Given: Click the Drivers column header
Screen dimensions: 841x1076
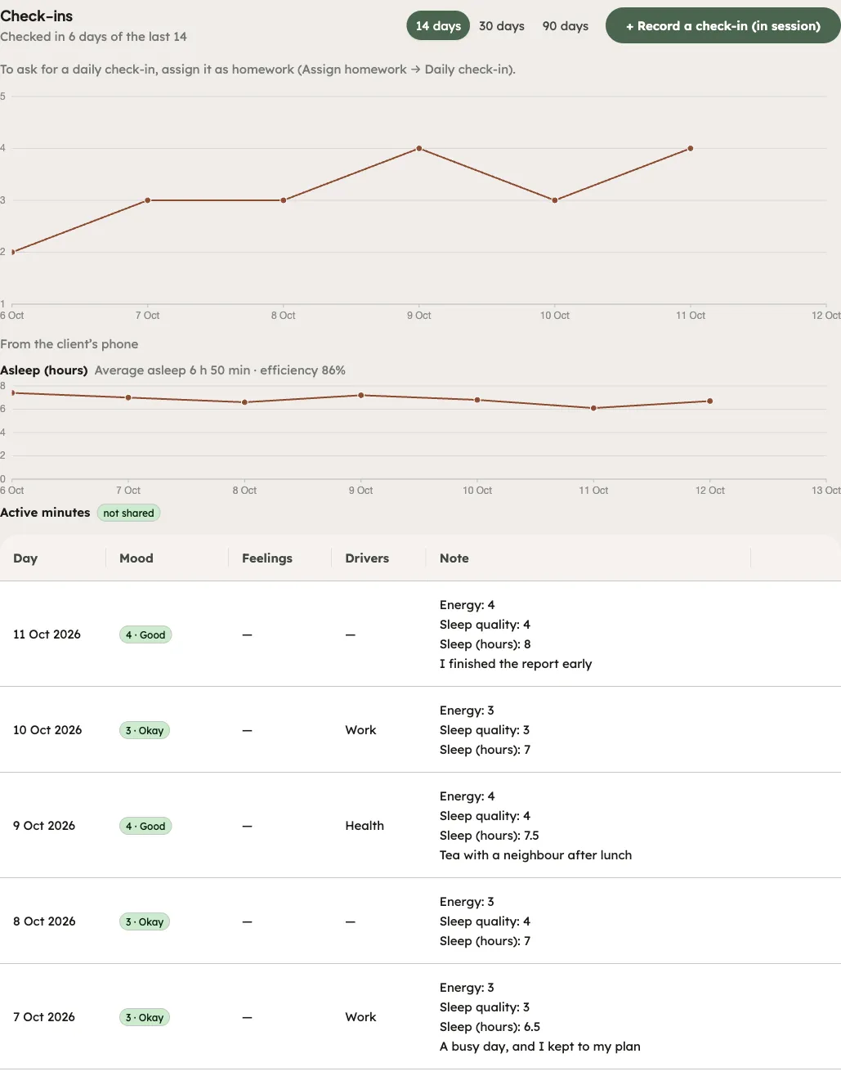Looking at the screenshot, I should pyautogui.click(x=367, y=558).
